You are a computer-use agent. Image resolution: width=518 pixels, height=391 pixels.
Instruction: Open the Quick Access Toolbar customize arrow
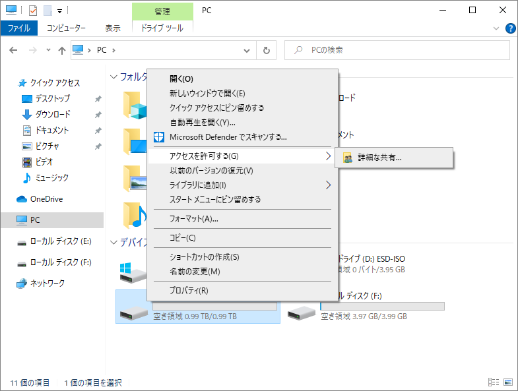point(60,11)
